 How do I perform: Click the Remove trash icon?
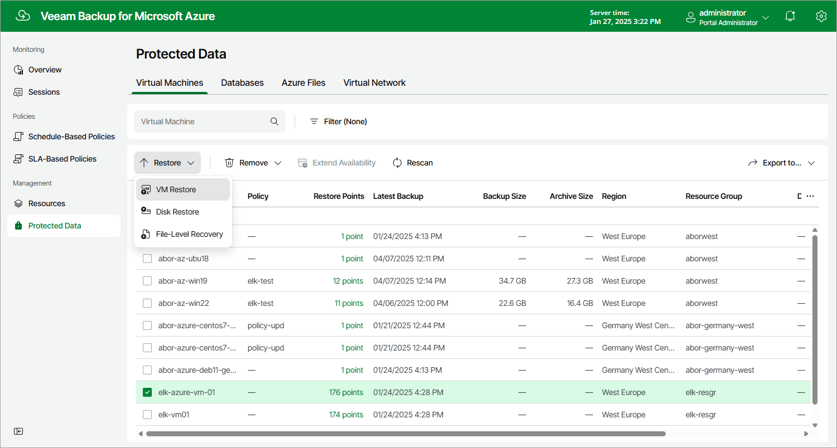pyautogui.click(x=229, y=163)
